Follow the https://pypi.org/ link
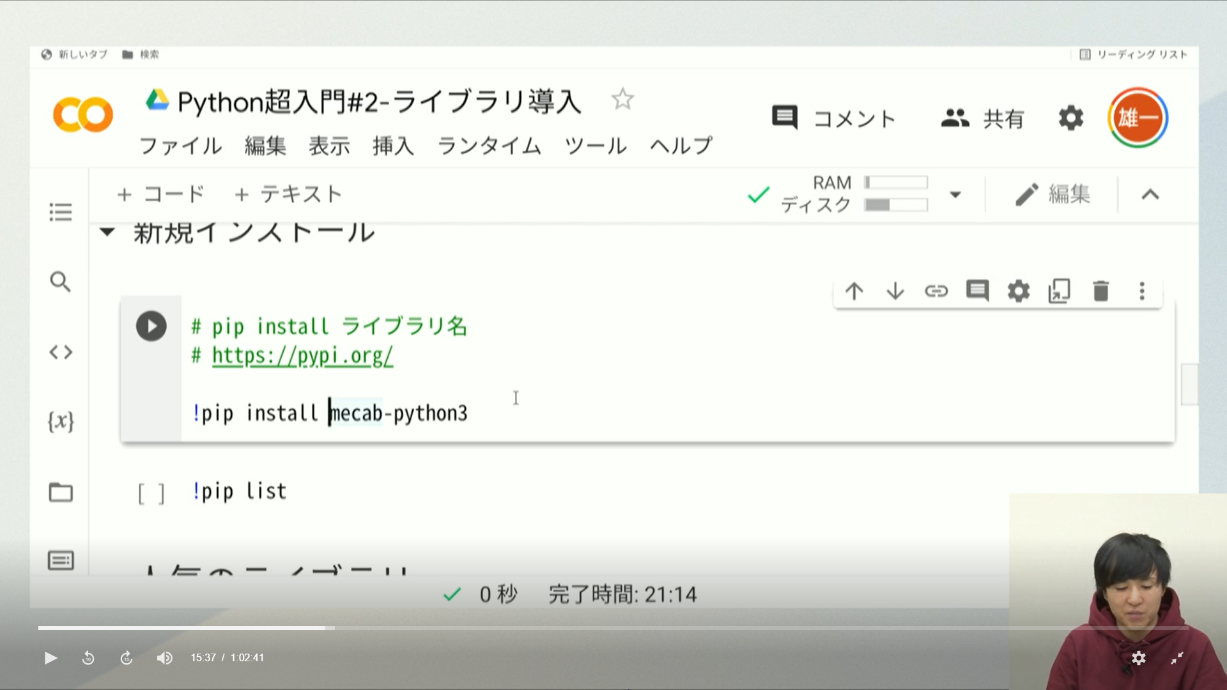Image resolution: width=1227 pixels, height=690 pixels. (x=302, y=356)
